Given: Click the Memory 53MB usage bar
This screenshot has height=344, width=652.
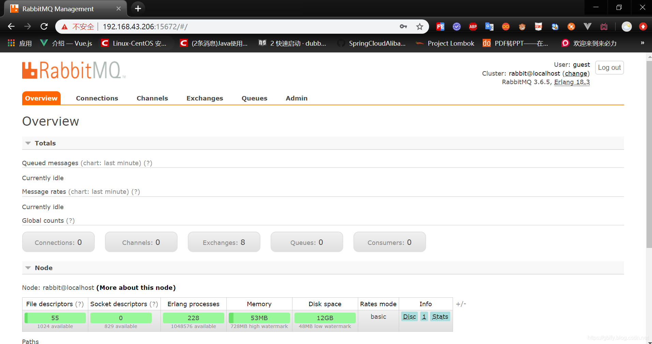Looking at the screenshot, I should coord(259,318).
